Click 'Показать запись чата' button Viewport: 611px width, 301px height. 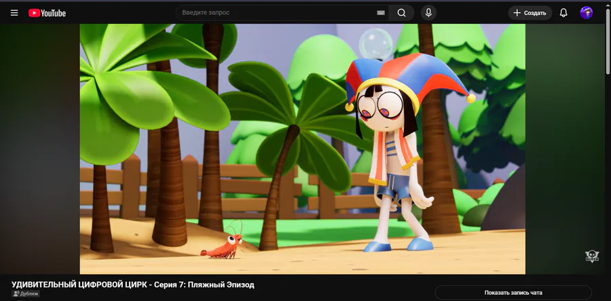point(513,292)
